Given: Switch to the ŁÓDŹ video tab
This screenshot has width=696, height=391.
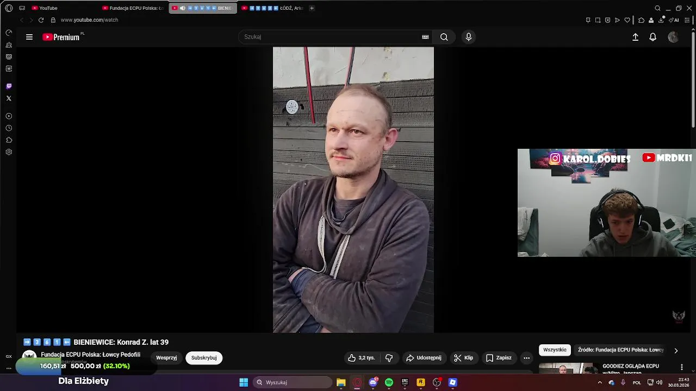Looking at the screenshot, I should pyautogui.click(x=273, y=8).
